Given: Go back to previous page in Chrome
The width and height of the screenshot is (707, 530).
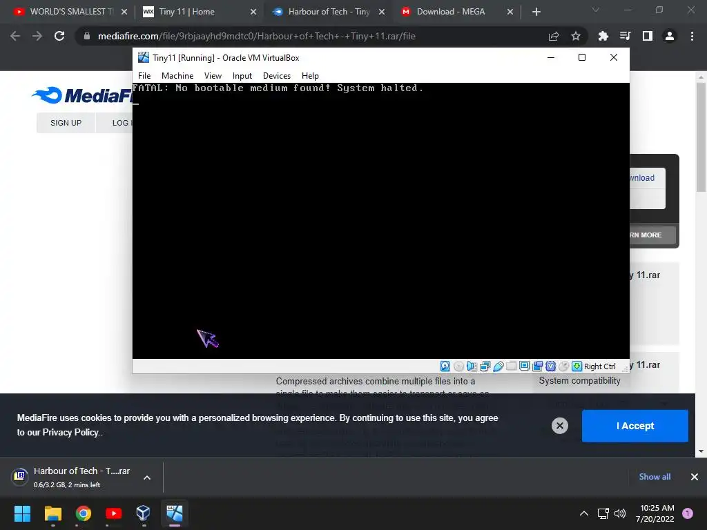Looking at the screenshot, I should click(x=15, y=36).
